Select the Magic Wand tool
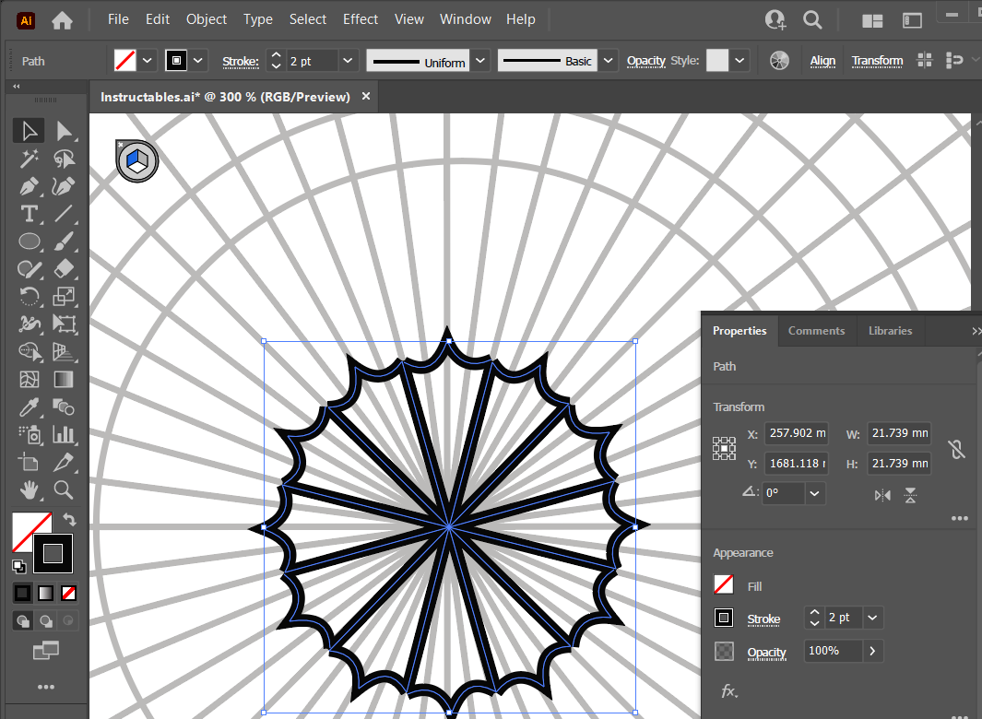 pyautogui.click(x=30, y=159)
